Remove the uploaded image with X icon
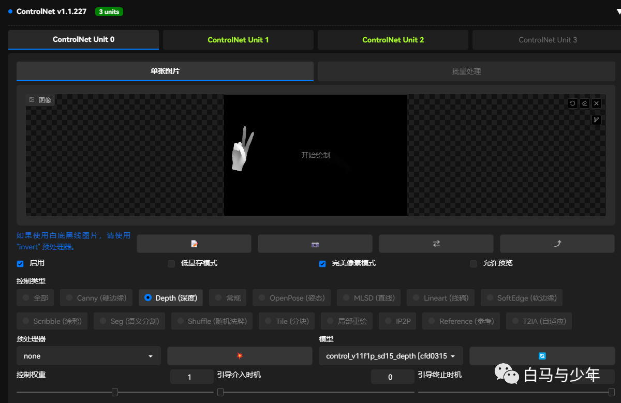This screenshot has height=403, width=621. [x=597, y=103]
